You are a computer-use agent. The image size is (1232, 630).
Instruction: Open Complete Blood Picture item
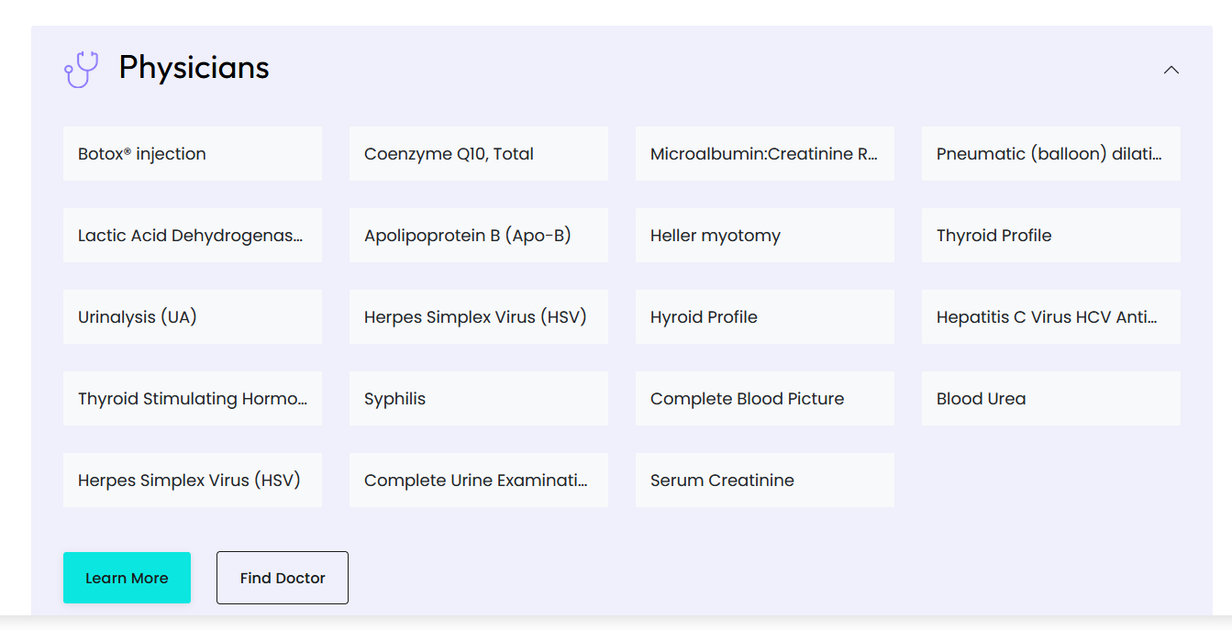pyautogui.click(x=764, y=399)
